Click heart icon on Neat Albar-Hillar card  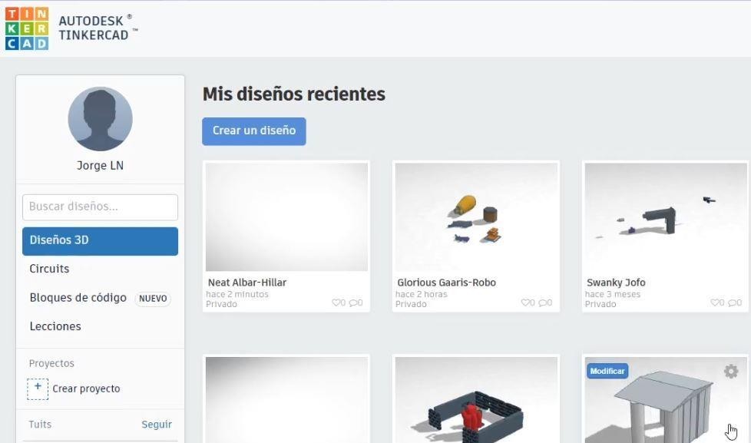[336, 303]
